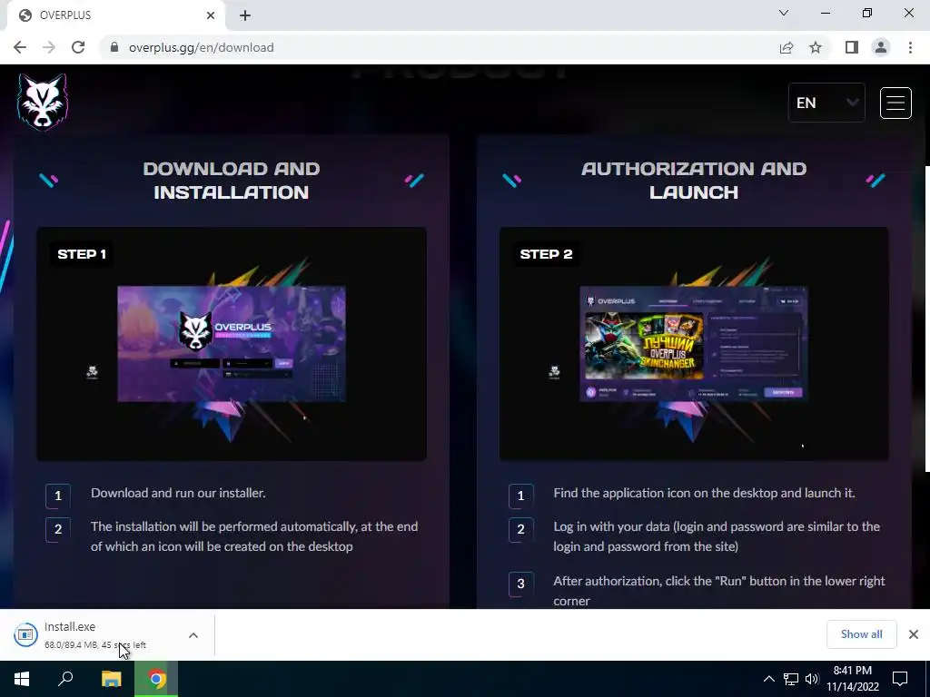Screen dimensions: 930x697
Task: Open Chrome profile icon
Action: tap(881, 47)
